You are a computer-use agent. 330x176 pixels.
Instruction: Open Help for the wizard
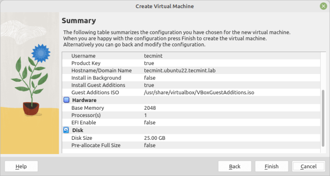point(21,166)
